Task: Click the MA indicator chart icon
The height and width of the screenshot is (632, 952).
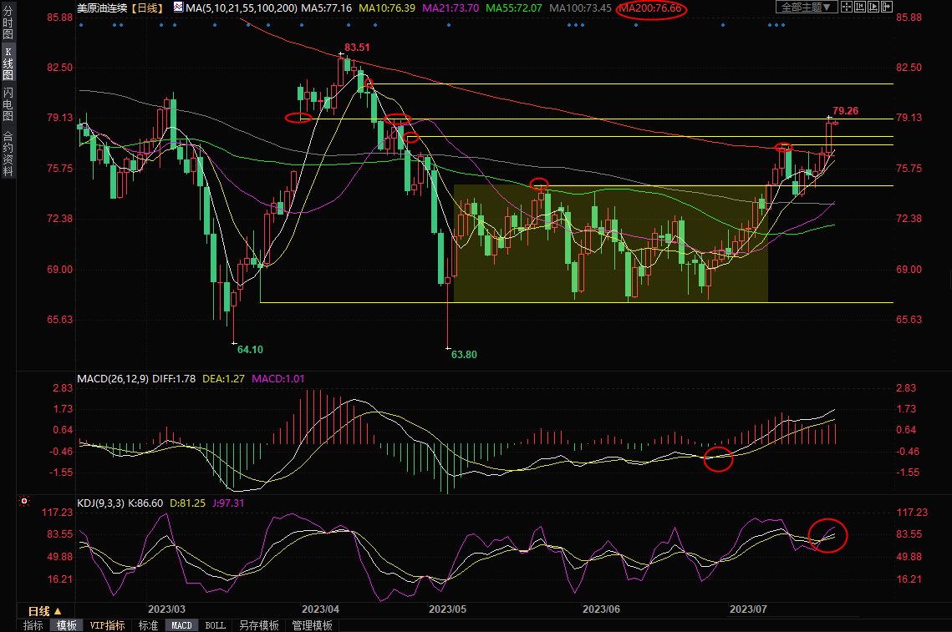Action: [x=178, y=8]
